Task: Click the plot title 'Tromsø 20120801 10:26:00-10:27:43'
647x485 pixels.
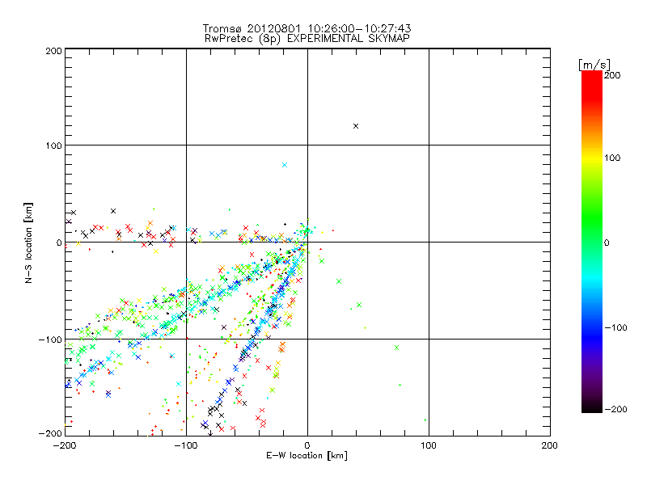Action: pos(307,28)
